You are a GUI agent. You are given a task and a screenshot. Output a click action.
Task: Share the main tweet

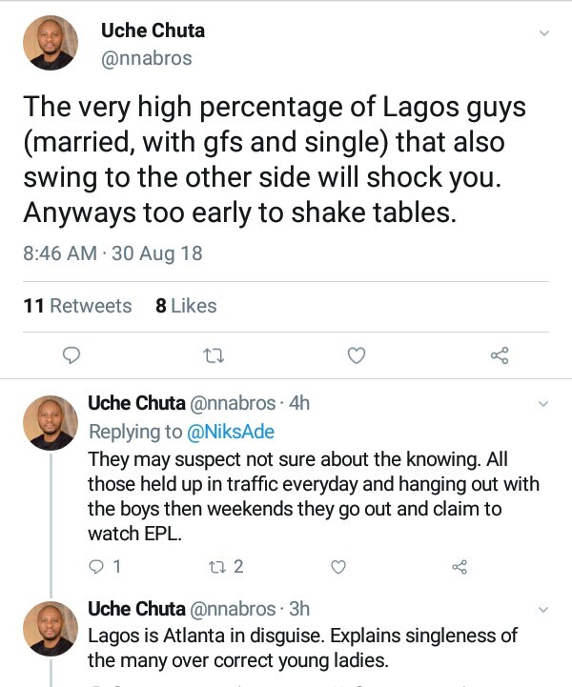[x=500, y=355]
